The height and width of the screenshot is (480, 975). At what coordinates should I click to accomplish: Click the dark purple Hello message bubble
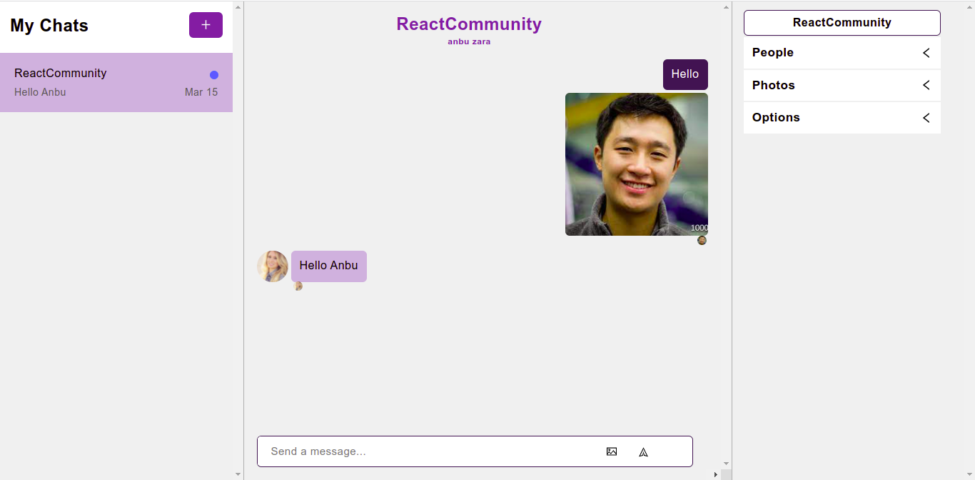685,74
